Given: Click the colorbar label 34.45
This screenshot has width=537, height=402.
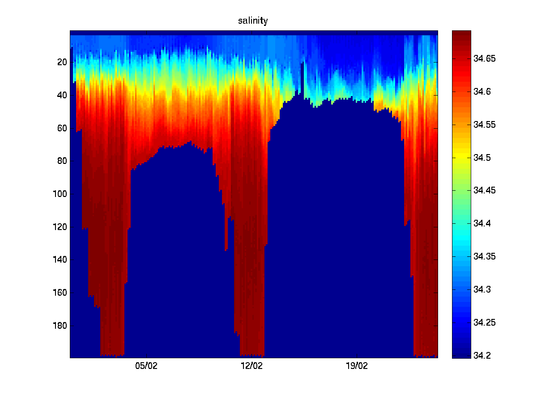Looking at the screenshot, I should [485, 190].
